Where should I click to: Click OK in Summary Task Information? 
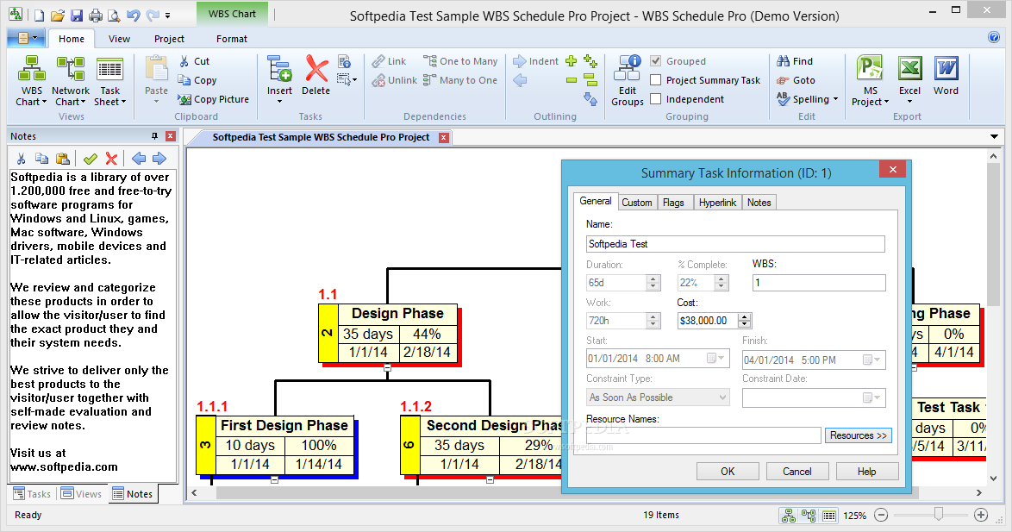click(728, 472)
